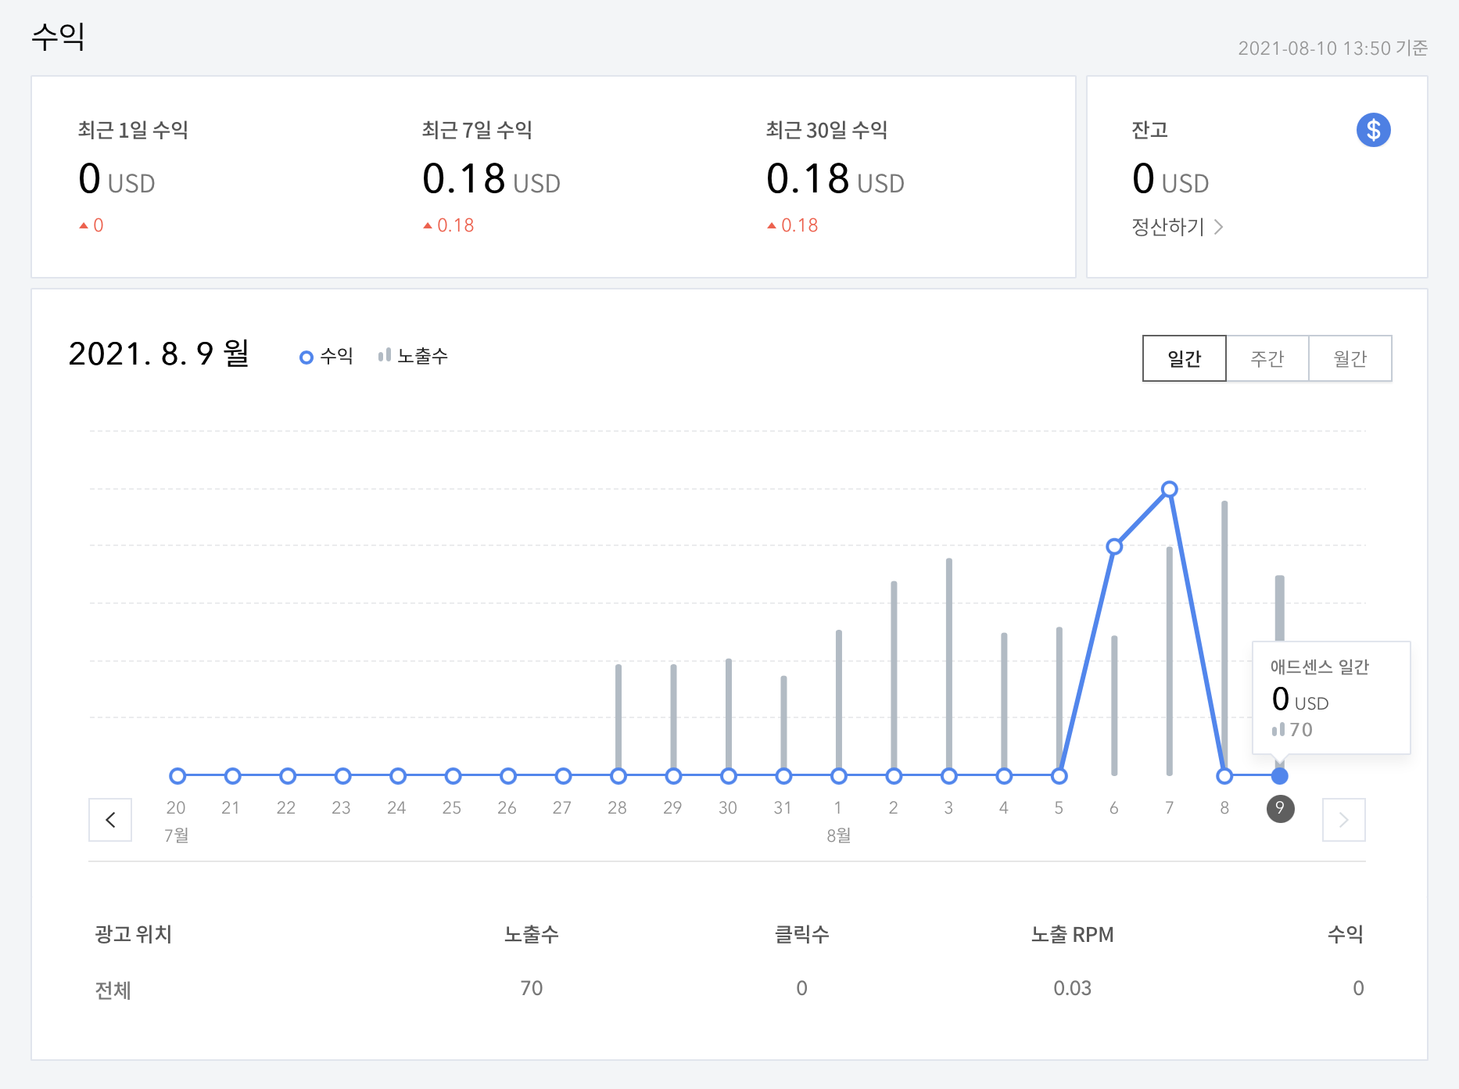Open the 정산하기 link

click(x=1177, y=227)
